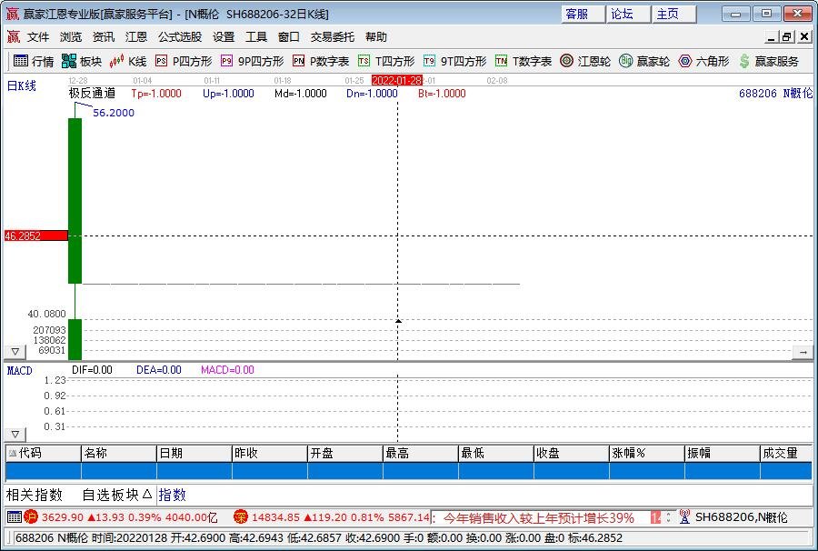This screenshot has height=551, width=818.
Task: Click the 客服 button in title bar
Action: coord(584,14)
